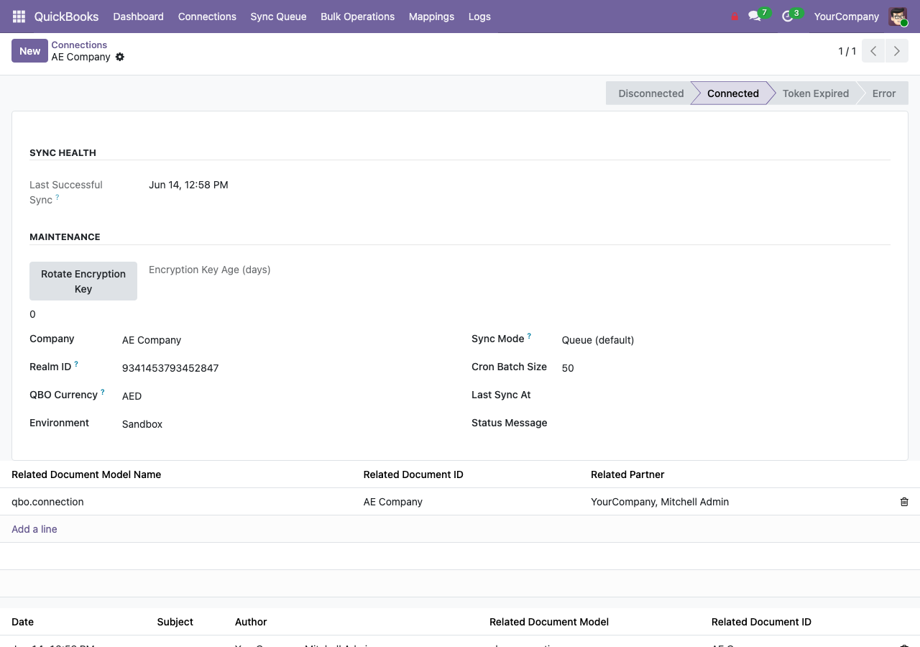Click Rotate Encryption Key button
The height and width of the screenshot is (647, 920).
[83, 281]
